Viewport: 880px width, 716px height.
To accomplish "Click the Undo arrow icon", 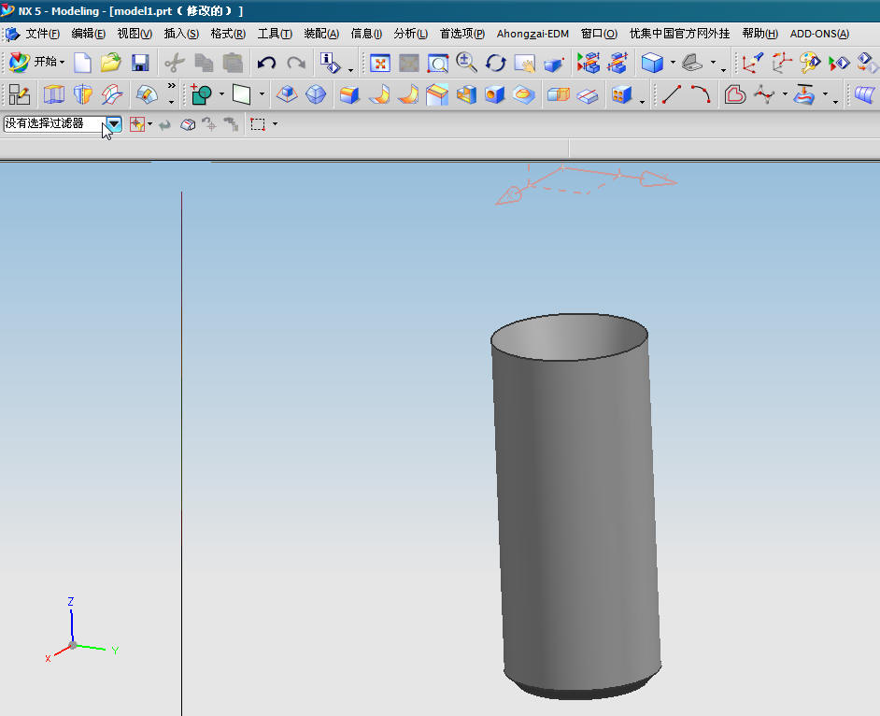I will pyautogui.click(x=266, y=63).
